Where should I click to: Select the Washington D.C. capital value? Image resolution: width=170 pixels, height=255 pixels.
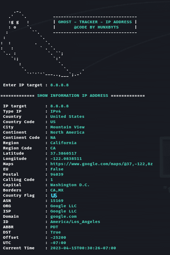(x=70, y=185)
